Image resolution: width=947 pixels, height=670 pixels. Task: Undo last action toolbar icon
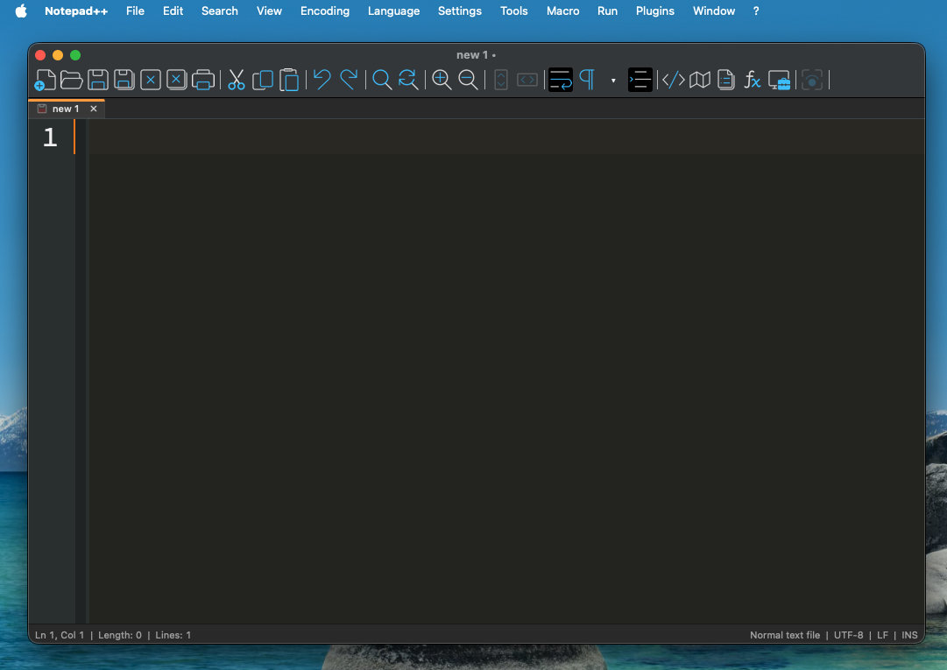[x=322, y=80]
